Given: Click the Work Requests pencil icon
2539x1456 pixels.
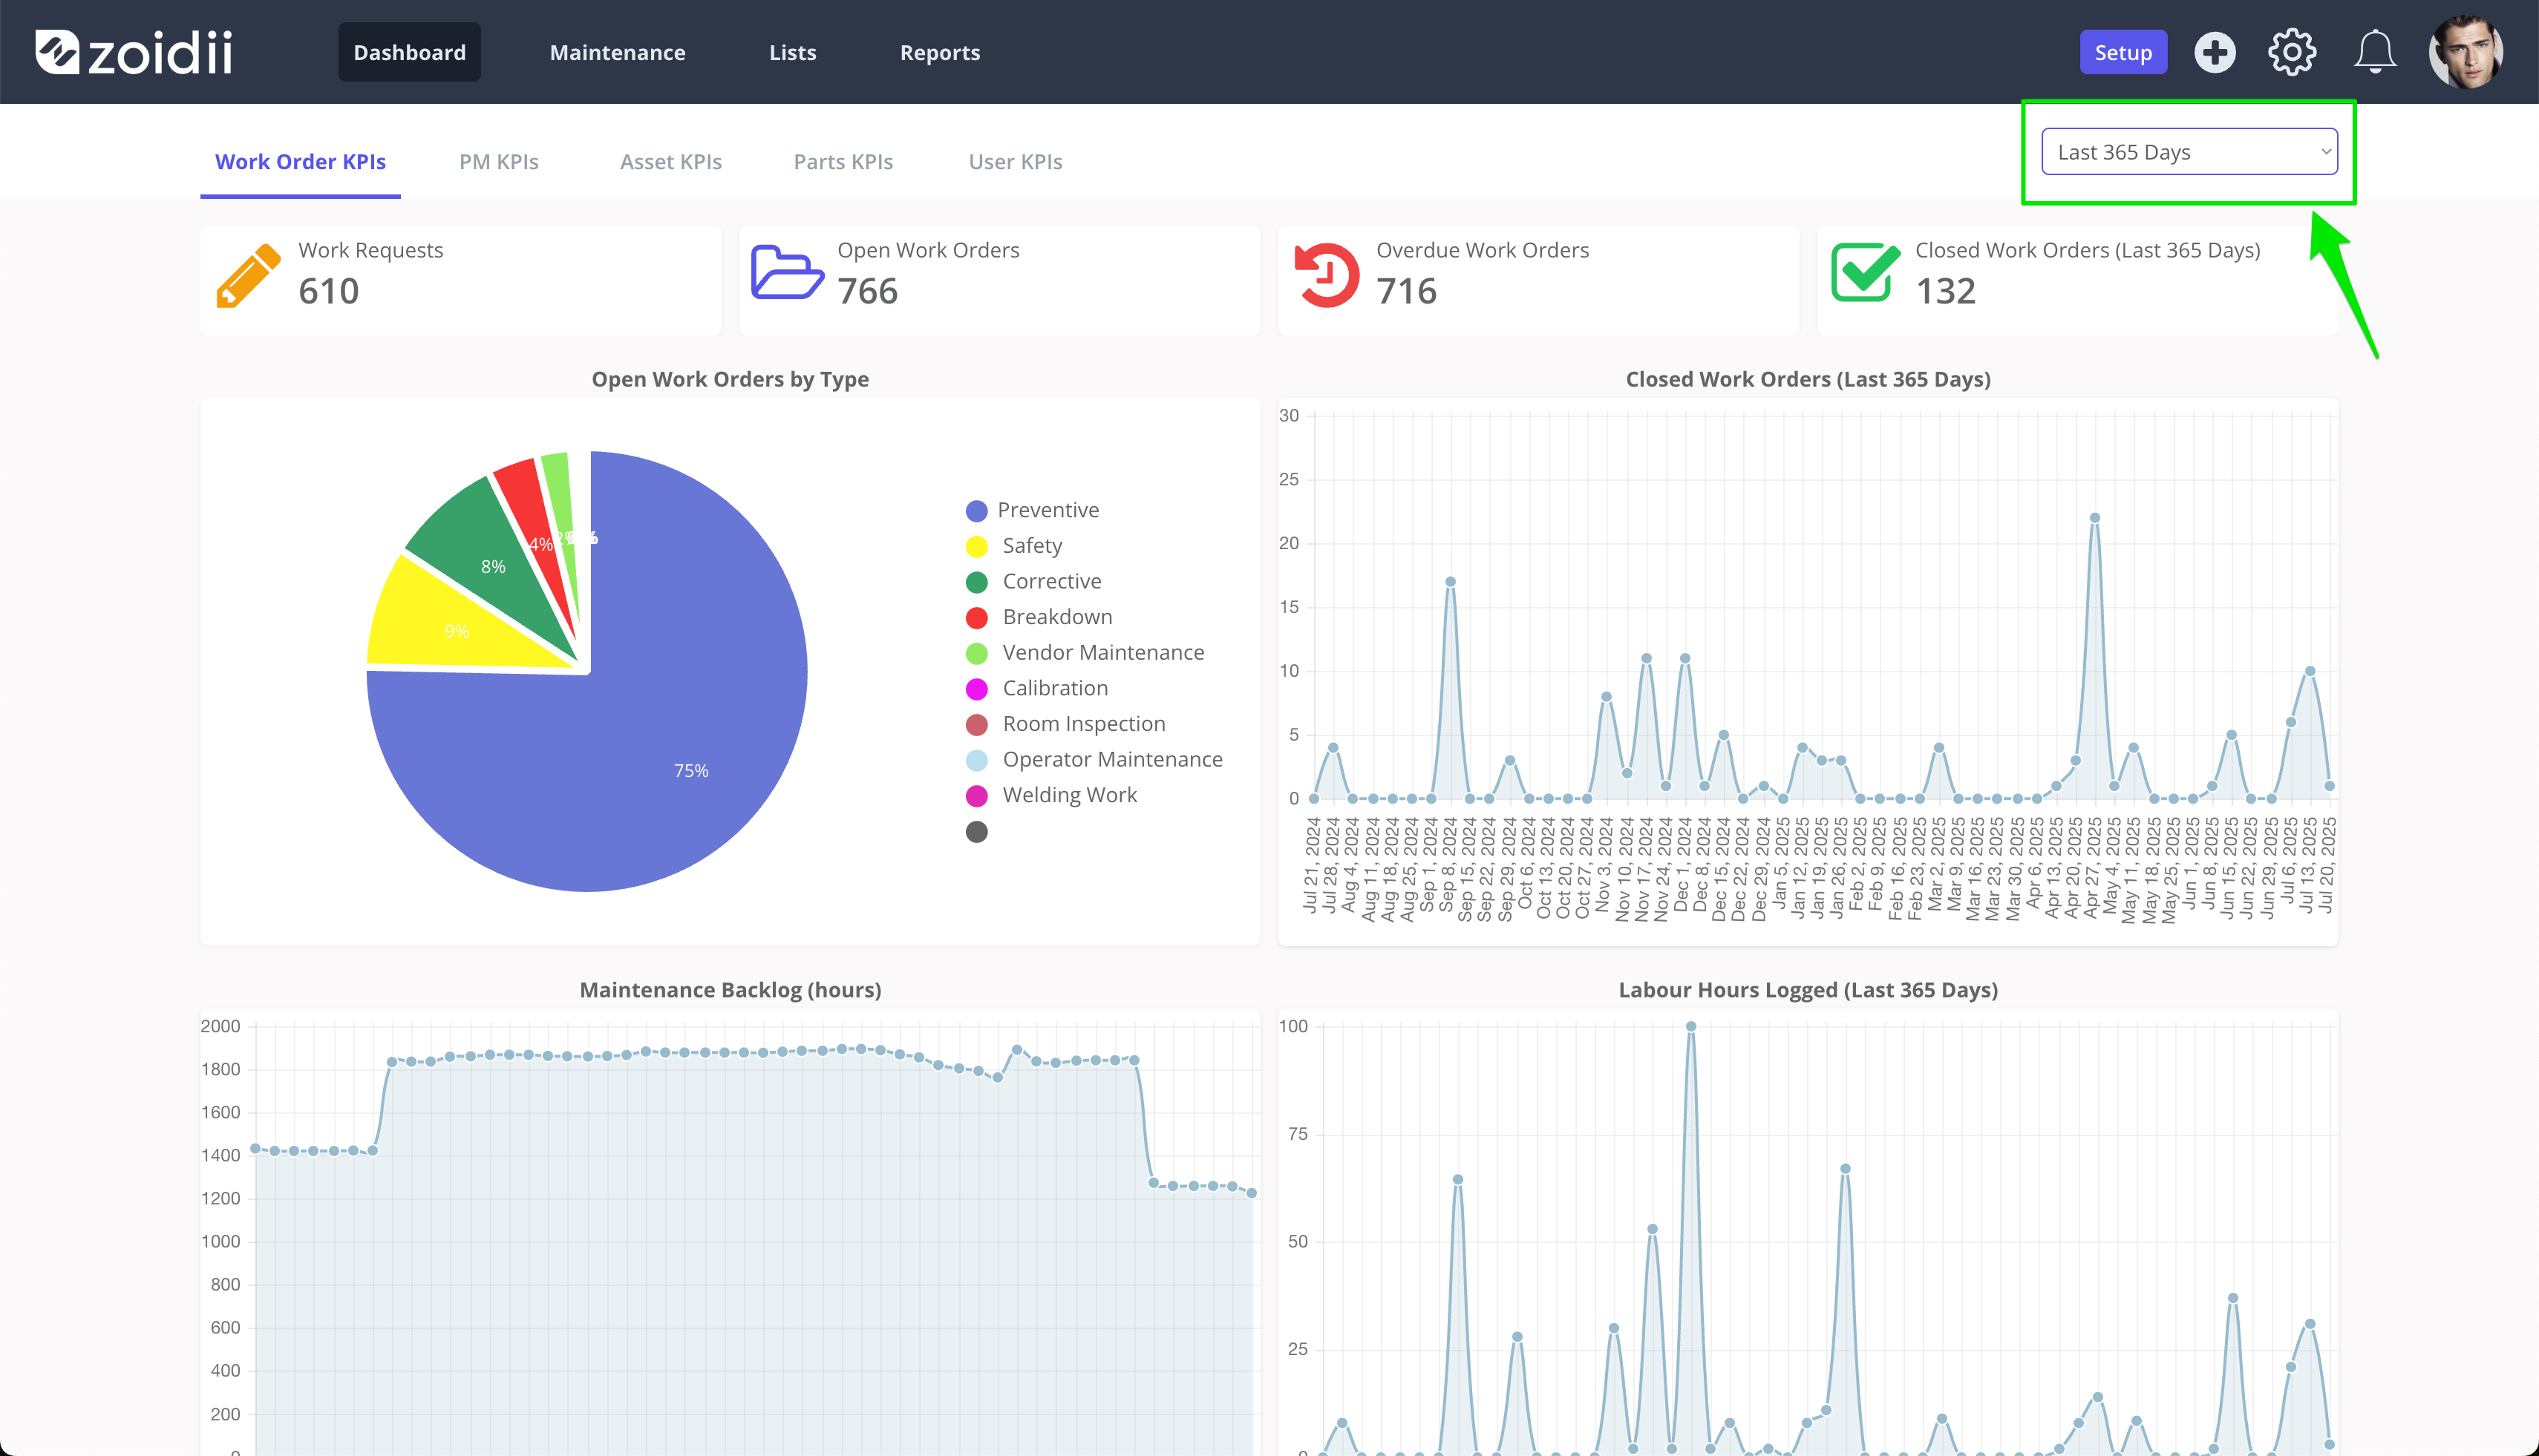Looking at the screenshot, I should click(248, 275).
